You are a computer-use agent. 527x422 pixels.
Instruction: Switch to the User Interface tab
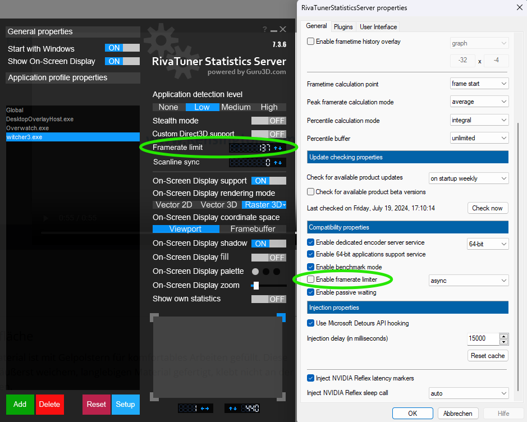[378, 27]
